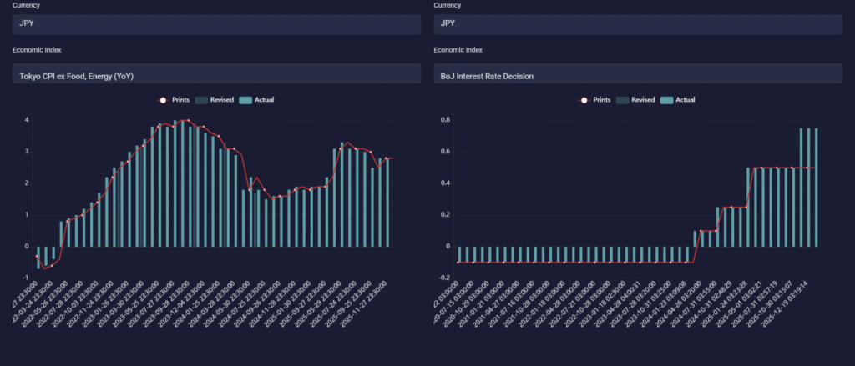This screenshot has height=366, width=855.
Task: Expand the Tokyo CPI ex Food, Energy index selector
Action: (215, 75)
